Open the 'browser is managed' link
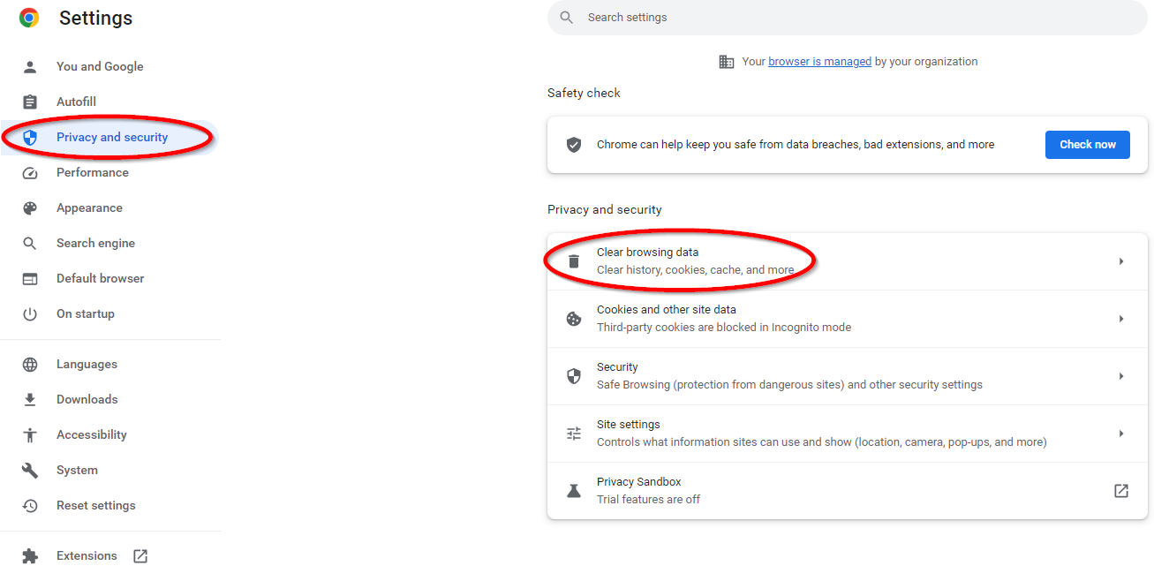This screenshot has width=1154, height=581. click(819, 62)
